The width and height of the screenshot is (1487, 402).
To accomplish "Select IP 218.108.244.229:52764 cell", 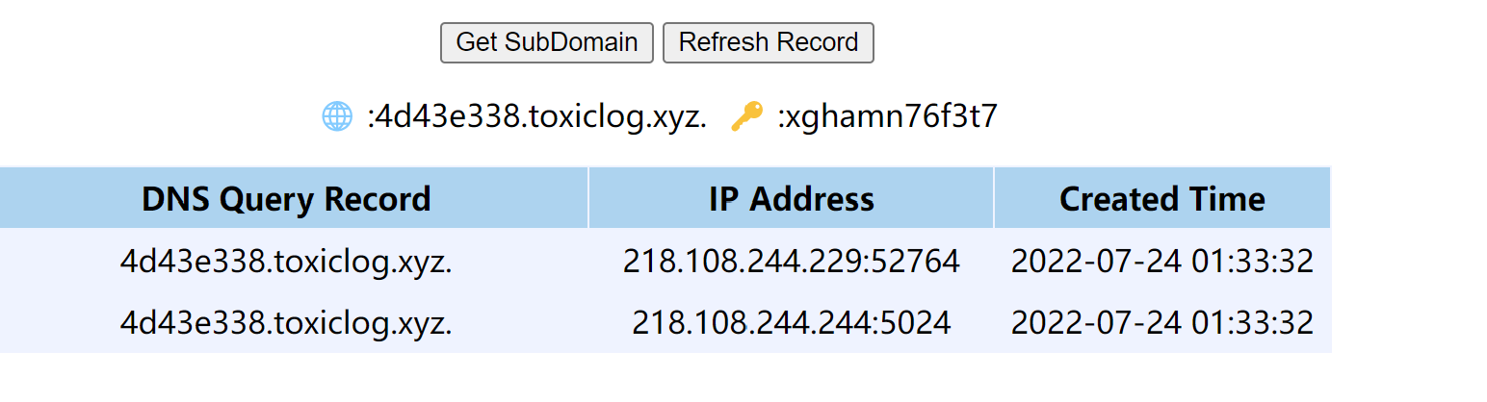I will pos(792,261).
